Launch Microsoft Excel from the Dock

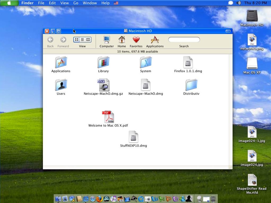coord(162,199)
